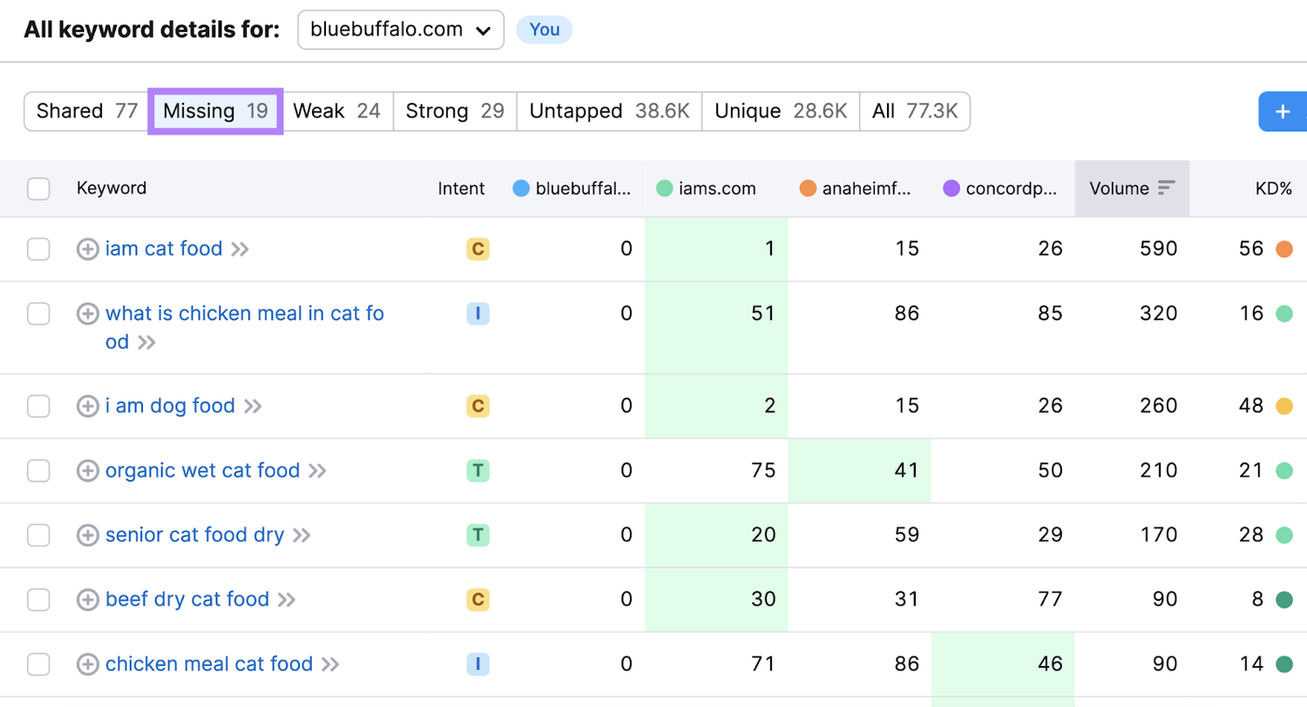The width and height of the screenshot is (1307, 707).
Task: Expand details for "what is chicken meal in cat food"
Action: tap(87, 313)
